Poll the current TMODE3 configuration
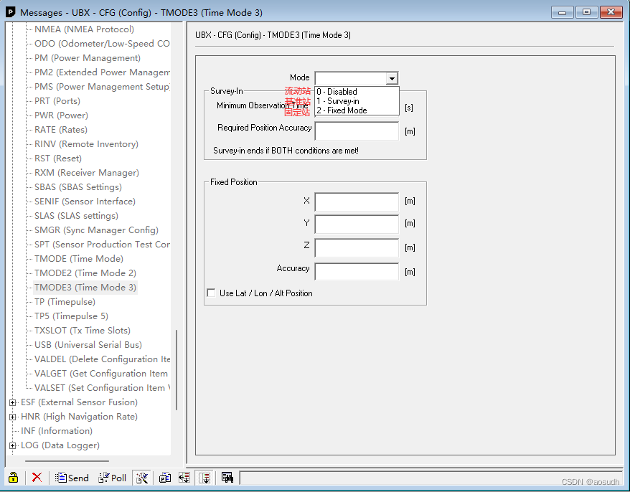Image resolution: width=630 pixels, height=492 pixels. tap(113, 478)
